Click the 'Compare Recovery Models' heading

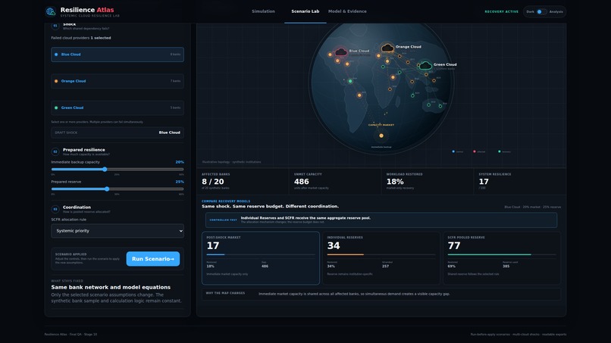coord(226,201)
